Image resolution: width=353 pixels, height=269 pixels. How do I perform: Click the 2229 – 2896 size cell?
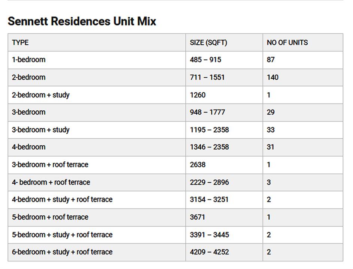pos(209,182)
